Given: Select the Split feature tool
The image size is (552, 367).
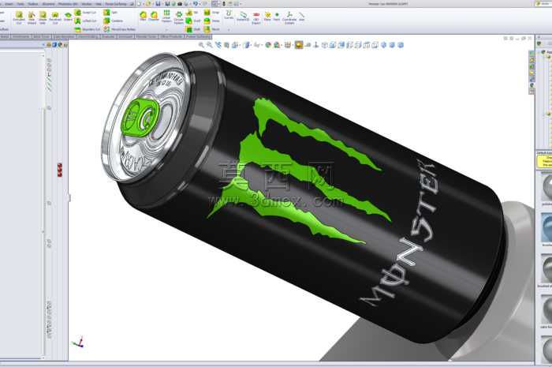Looking at the screenshot, I should coord(110,13).
